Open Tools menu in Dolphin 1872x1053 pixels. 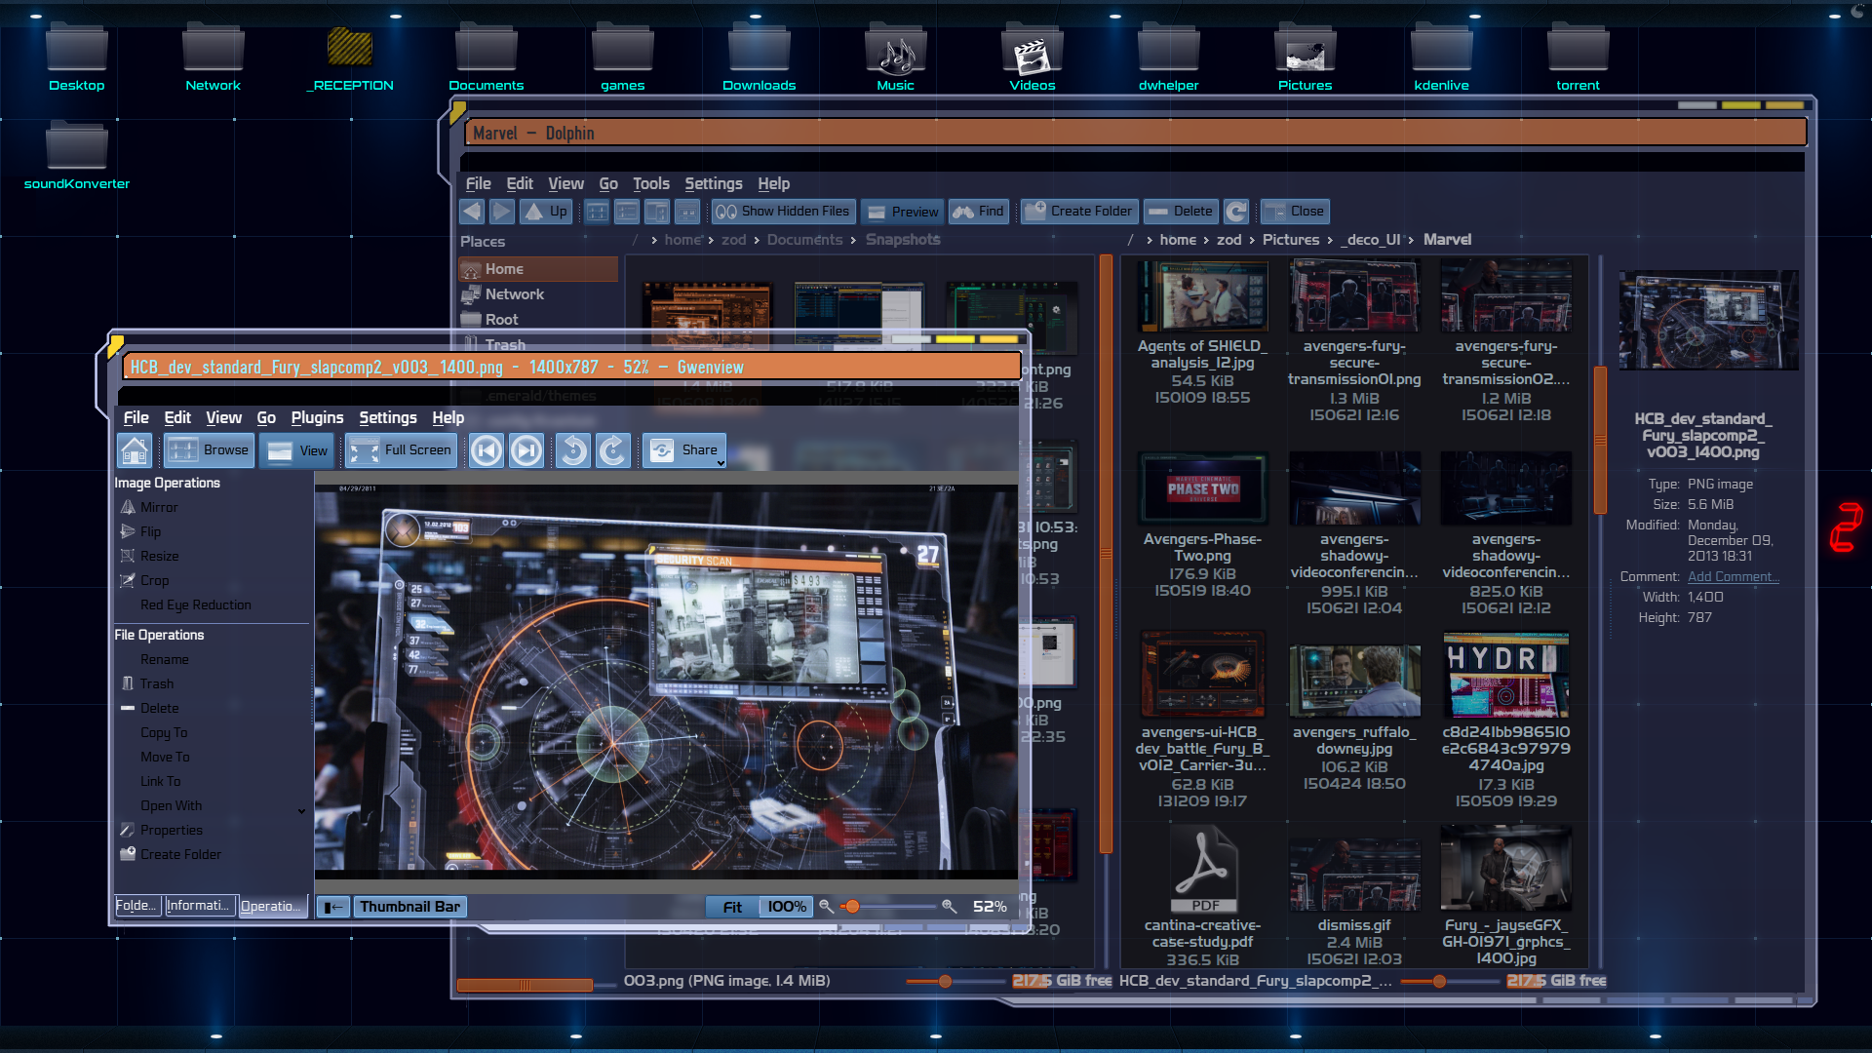click(651, 183)
